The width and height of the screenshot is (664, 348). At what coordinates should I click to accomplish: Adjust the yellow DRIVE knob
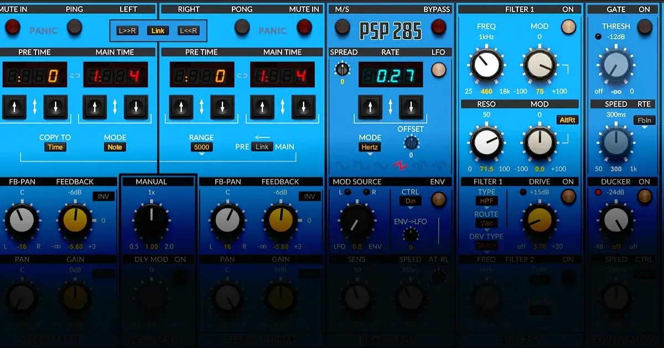[x=539, y=221]
